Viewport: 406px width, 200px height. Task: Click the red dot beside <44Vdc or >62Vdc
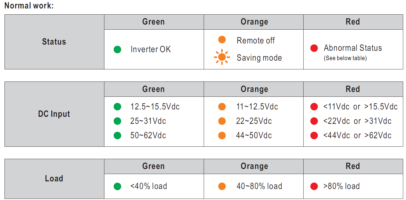tap(314, 135)
